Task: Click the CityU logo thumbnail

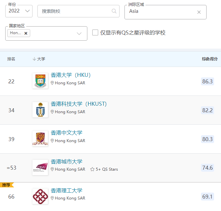Action: tap(40, 168)
